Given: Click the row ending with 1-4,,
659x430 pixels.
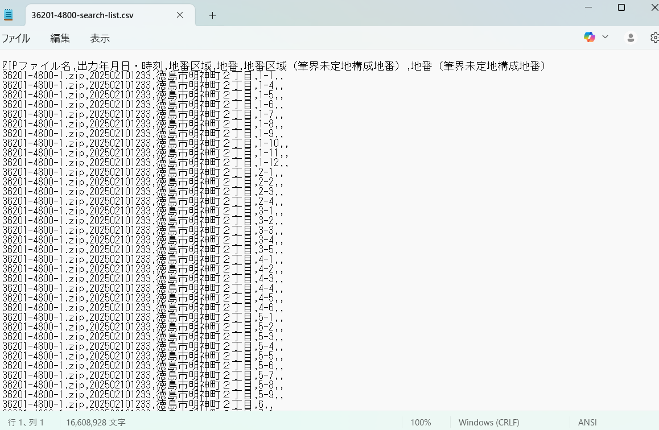Looking at the screenshot, I should (143, 85).
